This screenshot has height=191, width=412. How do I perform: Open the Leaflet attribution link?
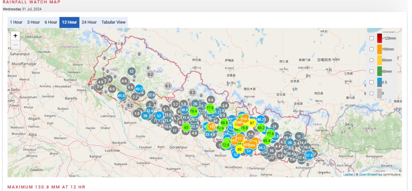(x=348, y=174)
